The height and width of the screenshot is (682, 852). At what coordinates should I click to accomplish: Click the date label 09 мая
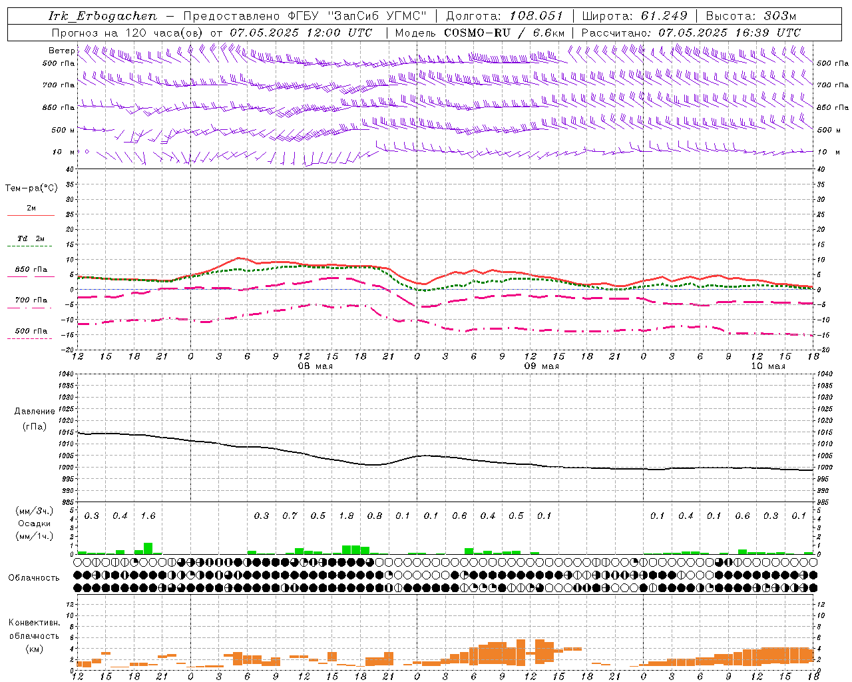coord(542,366)
